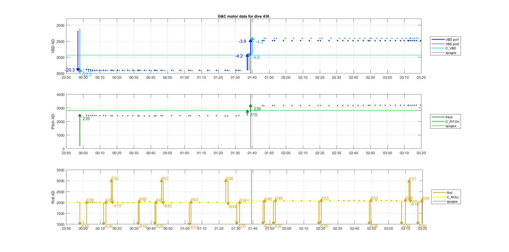
Task: Click the '649' roll data label
Action: tap(279, 199)
